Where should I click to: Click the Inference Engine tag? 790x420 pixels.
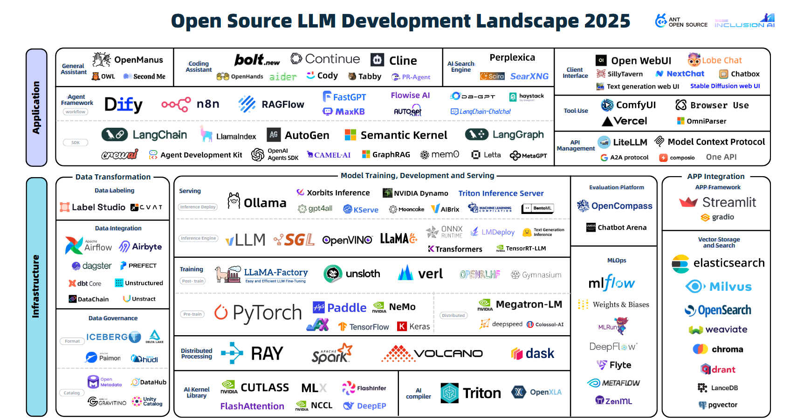199,238
